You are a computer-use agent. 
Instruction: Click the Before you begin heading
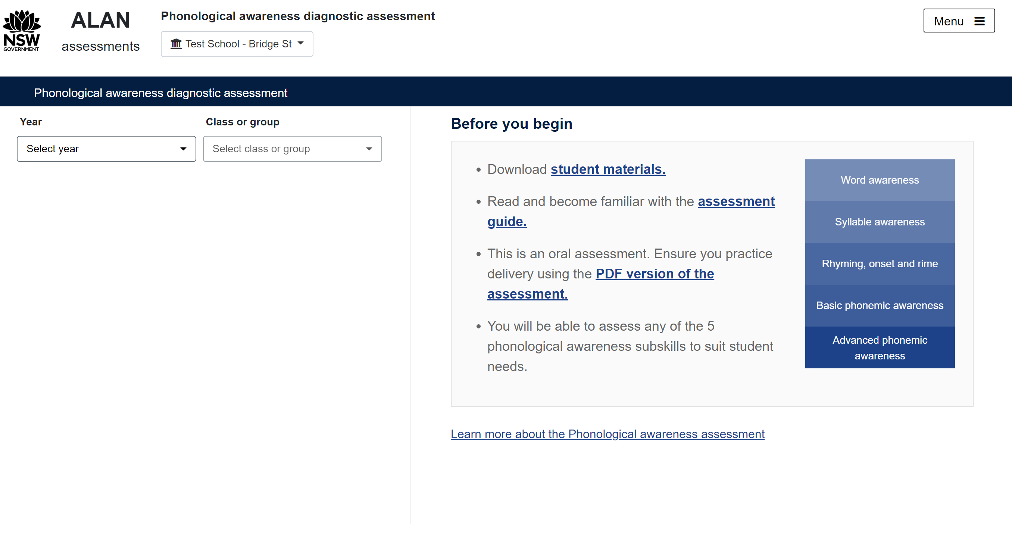(511, 124)
